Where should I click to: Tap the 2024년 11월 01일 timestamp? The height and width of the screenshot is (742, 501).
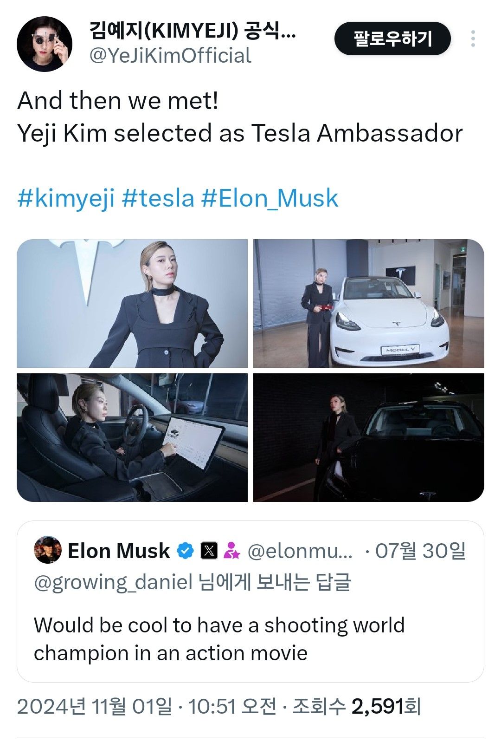click(x=95, y=707)
